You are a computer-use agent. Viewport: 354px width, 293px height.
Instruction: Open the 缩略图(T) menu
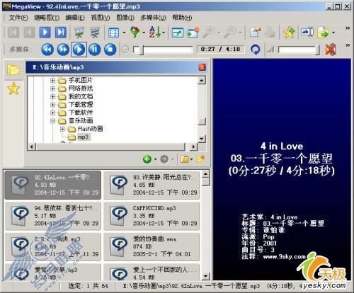click(x=47, y=18)
